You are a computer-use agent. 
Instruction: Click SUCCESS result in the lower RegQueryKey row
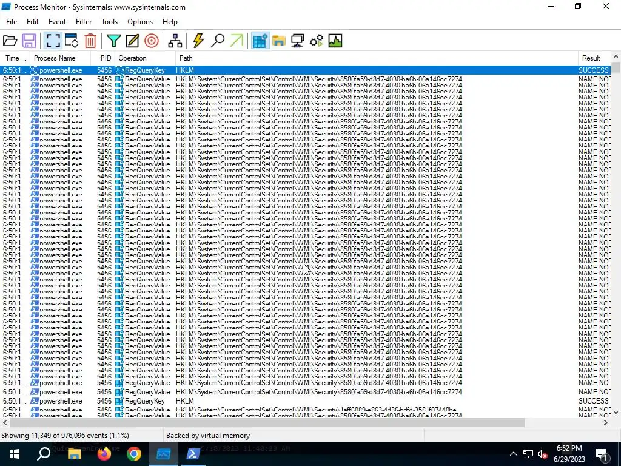(593, 401)
